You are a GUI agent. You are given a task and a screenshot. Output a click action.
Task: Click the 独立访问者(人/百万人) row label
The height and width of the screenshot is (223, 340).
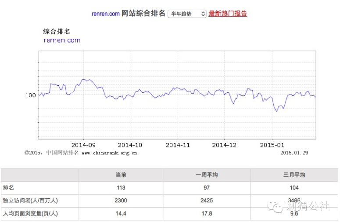pos(30,201)
